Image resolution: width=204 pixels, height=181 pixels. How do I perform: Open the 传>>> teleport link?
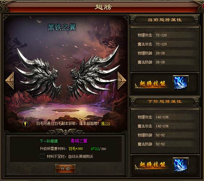(x=106, y=123)
